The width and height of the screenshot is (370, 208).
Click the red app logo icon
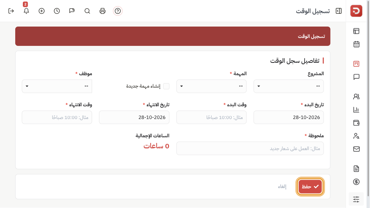click(x=356, y=11)
